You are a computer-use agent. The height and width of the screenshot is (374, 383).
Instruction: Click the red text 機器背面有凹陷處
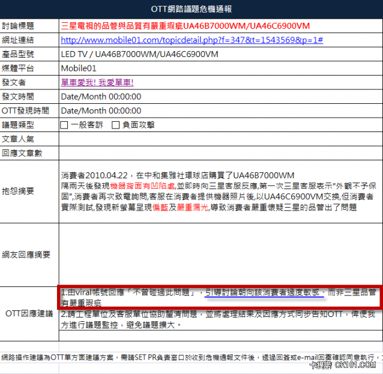click(142, 186)
